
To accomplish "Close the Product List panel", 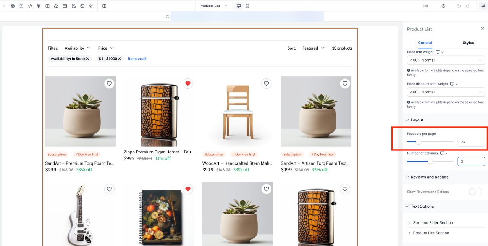I will 482,29.
